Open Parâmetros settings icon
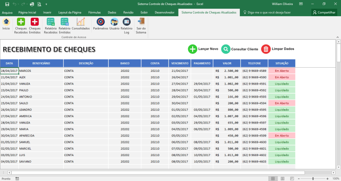The image size is (341, 181). point(100,22)
